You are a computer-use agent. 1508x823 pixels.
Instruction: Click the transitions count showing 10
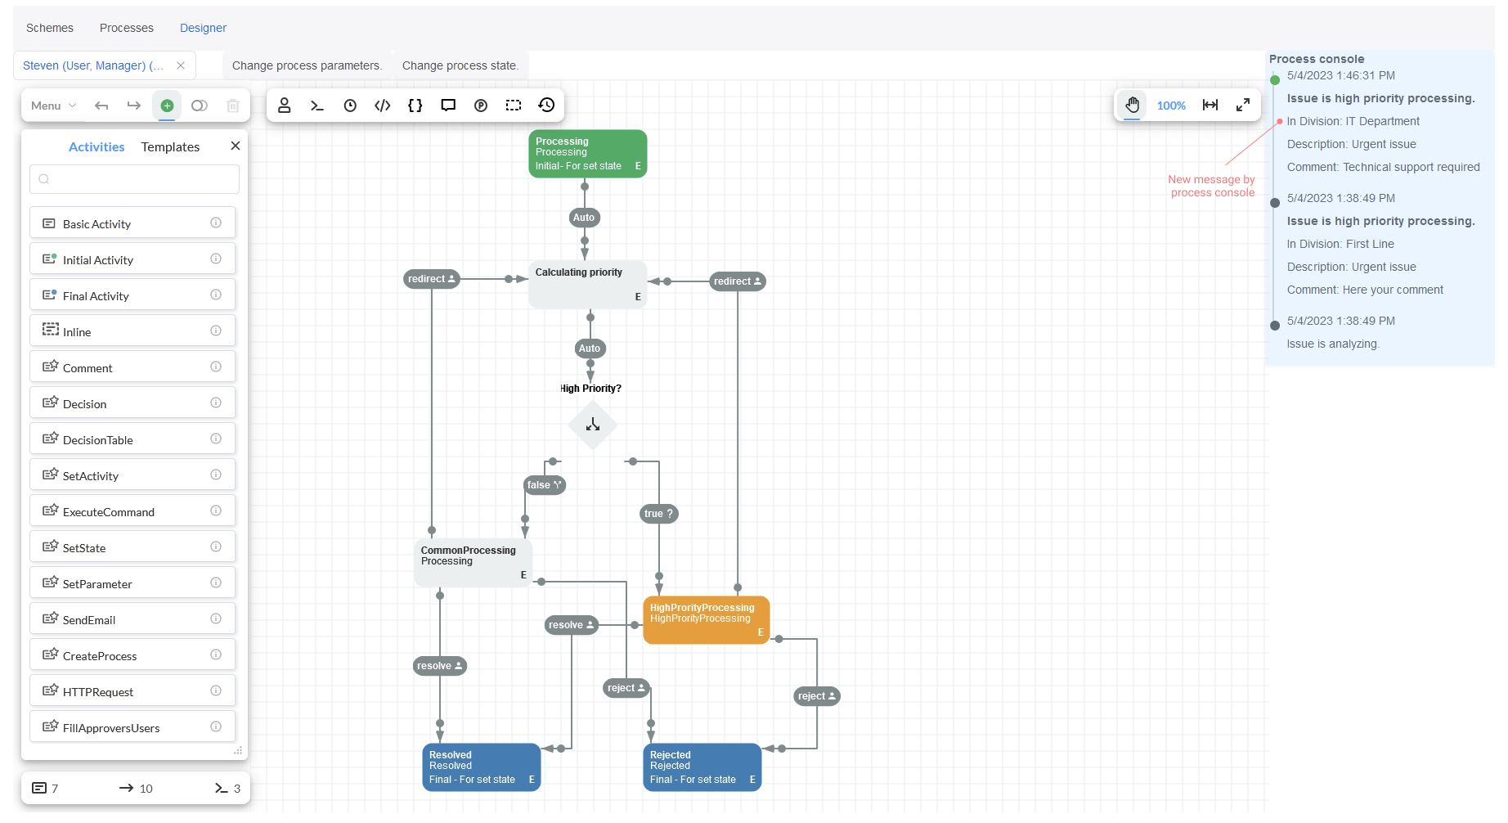[136, 789]
